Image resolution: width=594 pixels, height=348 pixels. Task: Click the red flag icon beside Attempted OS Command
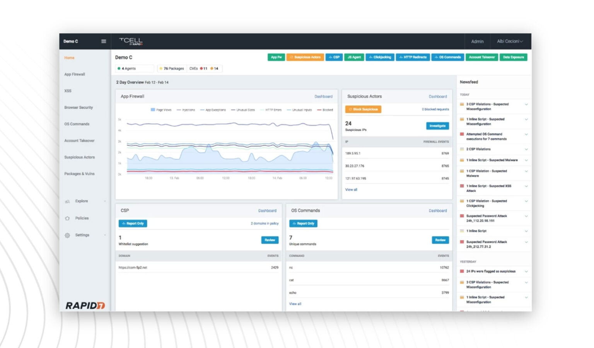pos(462,134)
